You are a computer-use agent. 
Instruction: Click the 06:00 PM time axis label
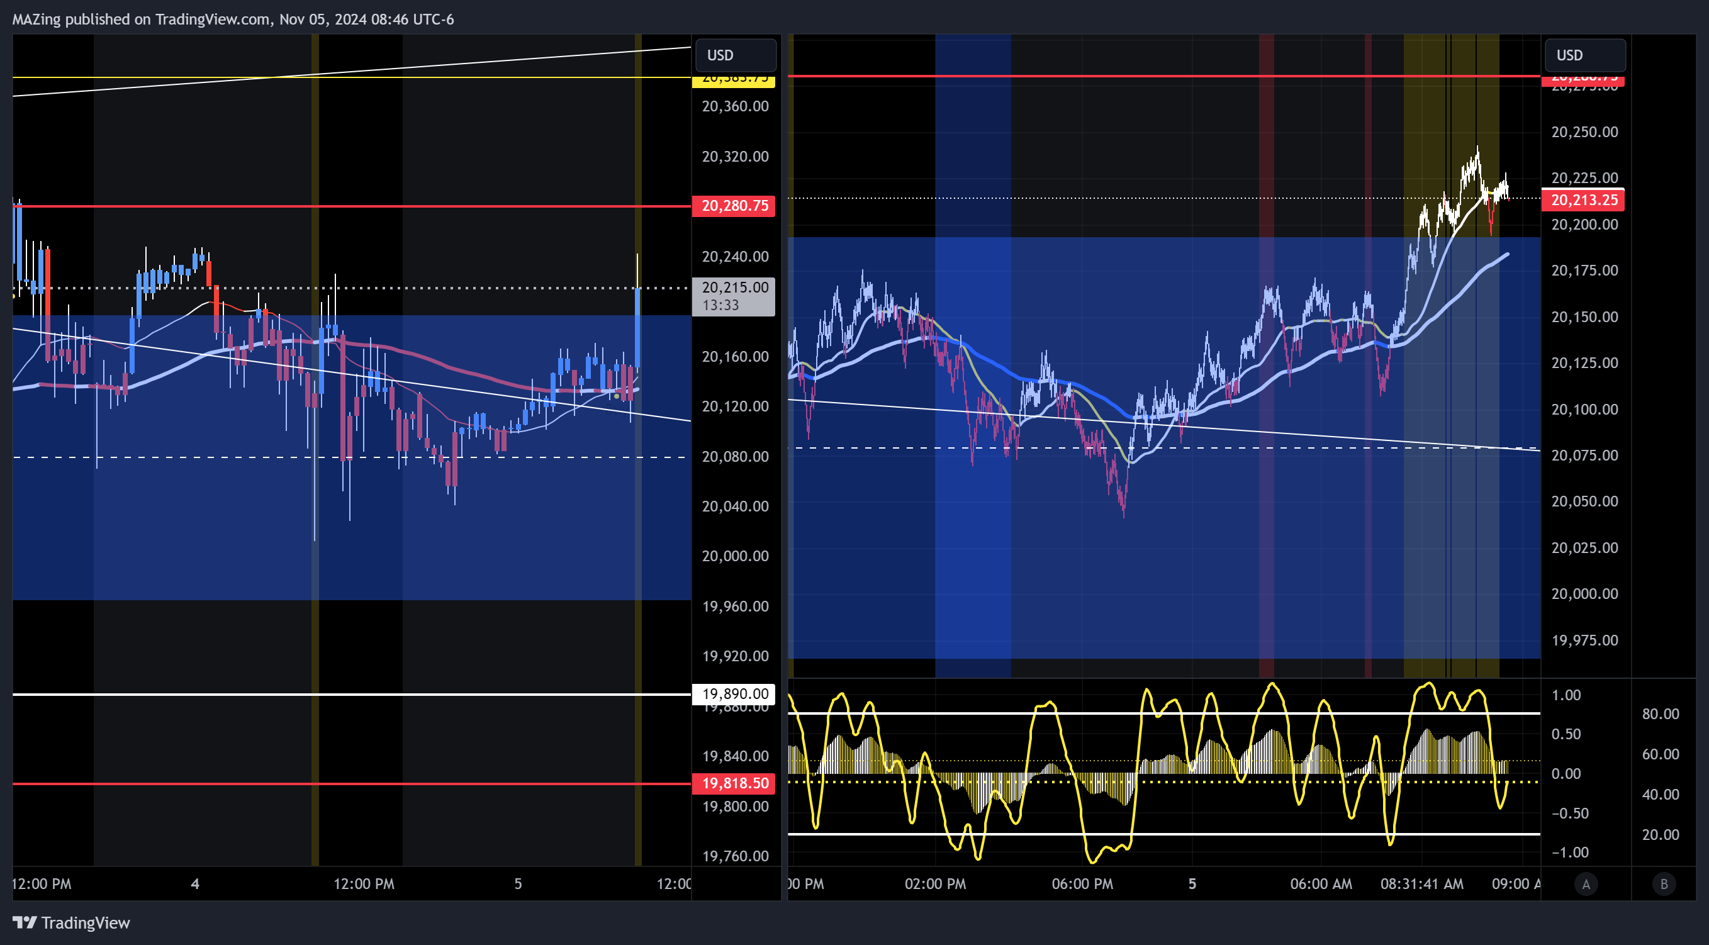pos(1082,884)
